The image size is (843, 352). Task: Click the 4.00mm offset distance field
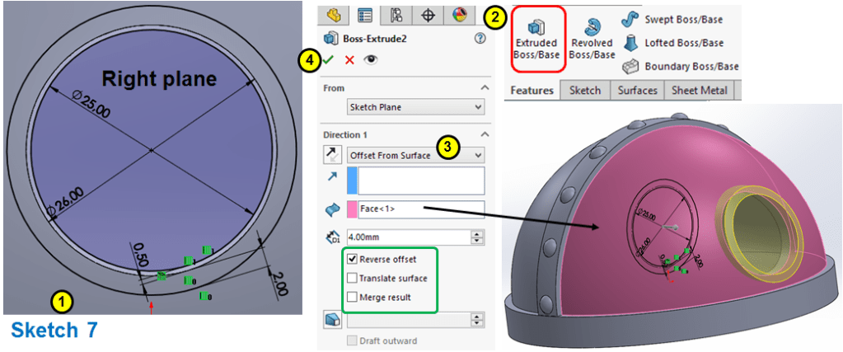tap(407, 237)
